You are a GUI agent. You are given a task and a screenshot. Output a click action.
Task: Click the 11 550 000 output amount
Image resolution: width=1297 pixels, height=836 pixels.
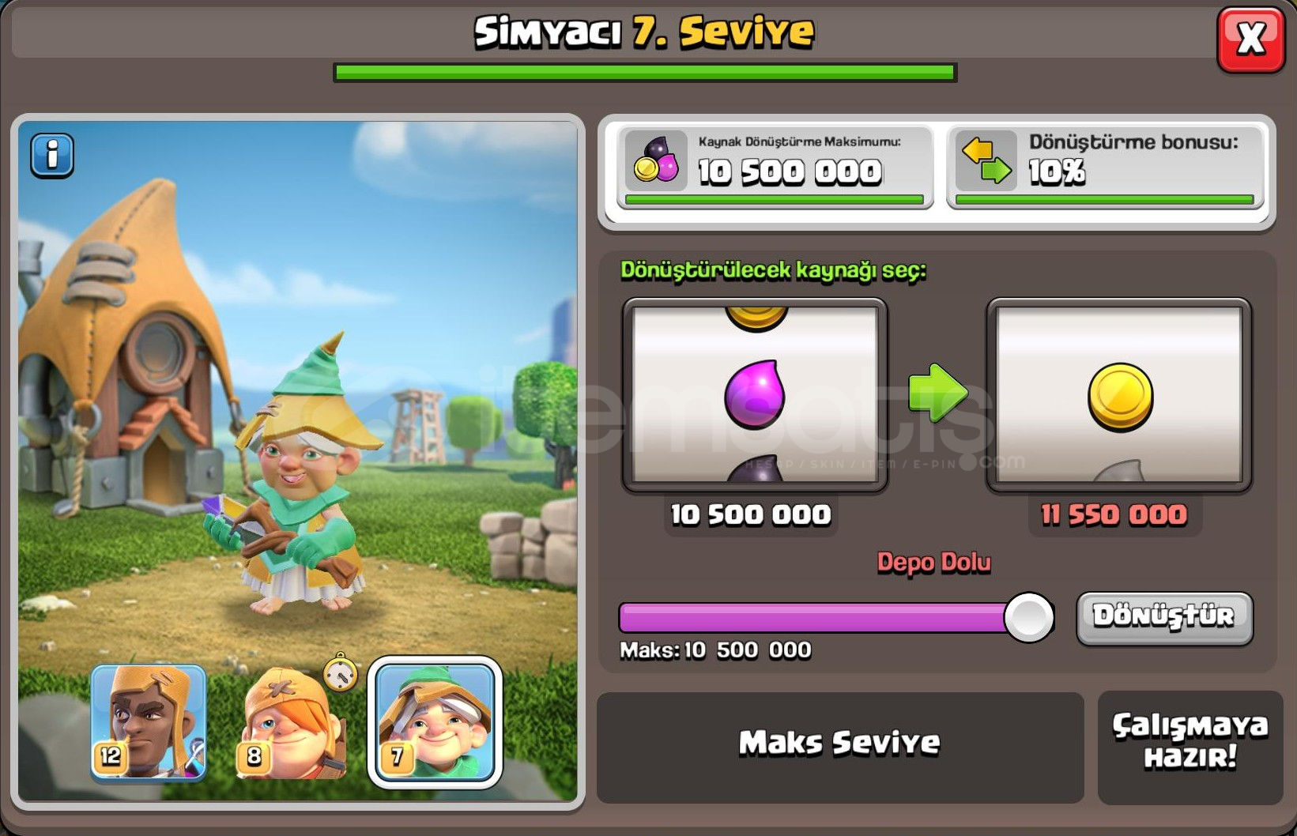point(1114,515)
